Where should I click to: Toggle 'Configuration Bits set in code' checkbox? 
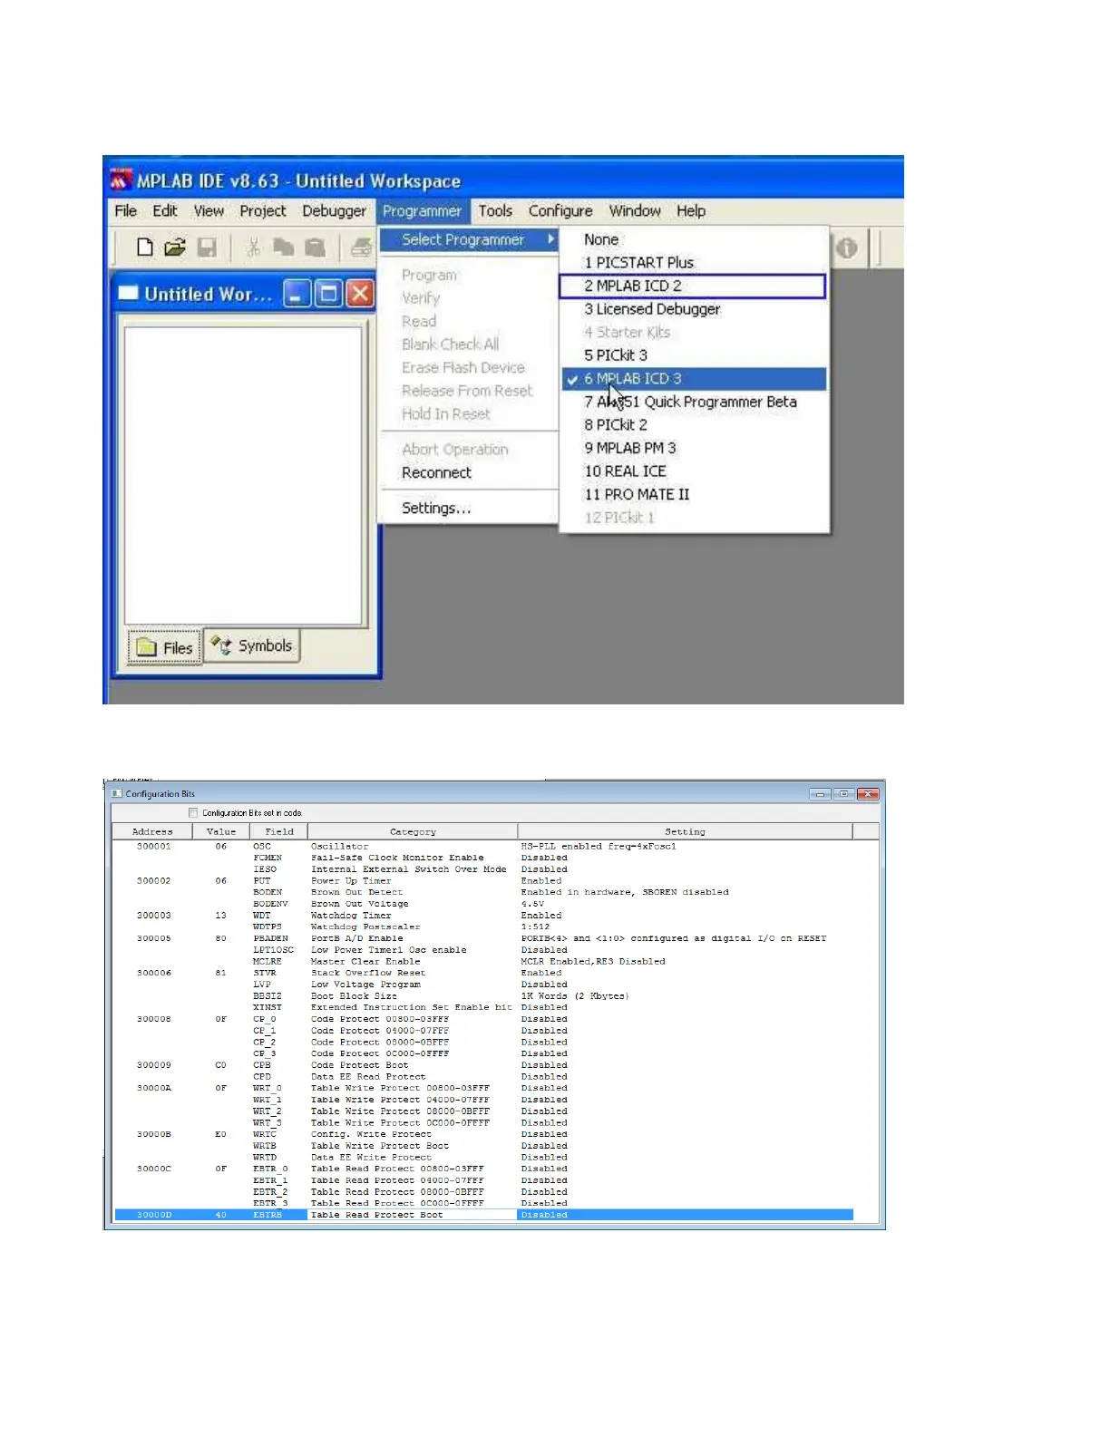coord(192,812)
